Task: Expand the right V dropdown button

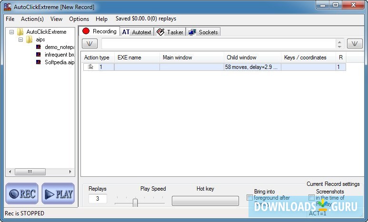Action: (x=355, y=44)
